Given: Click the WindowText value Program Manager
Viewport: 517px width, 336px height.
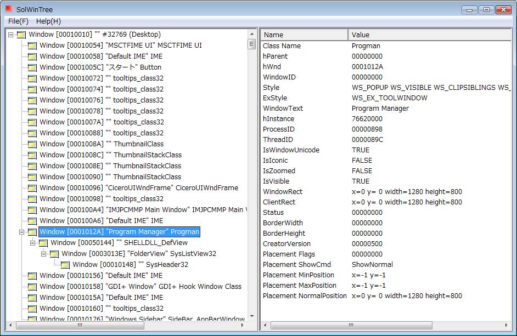Looking at the screenshot, I should 380,109.
